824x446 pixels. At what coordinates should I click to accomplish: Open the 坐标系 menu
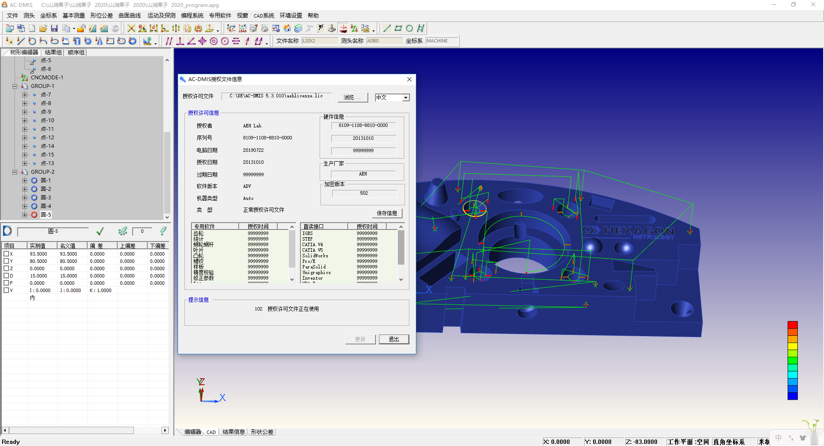click(x=48, y=15)
